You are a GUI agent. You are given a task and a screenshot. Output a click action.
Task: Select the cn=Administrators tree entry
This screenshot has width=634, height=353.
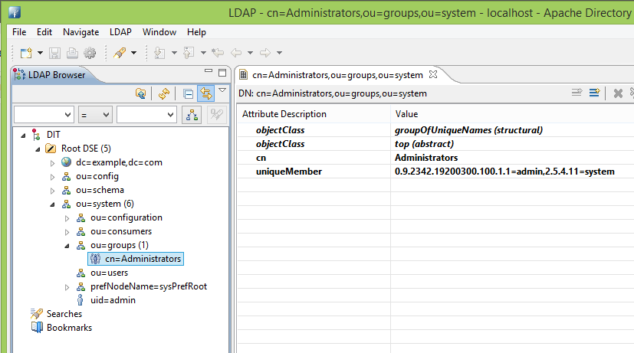(136, 259)
